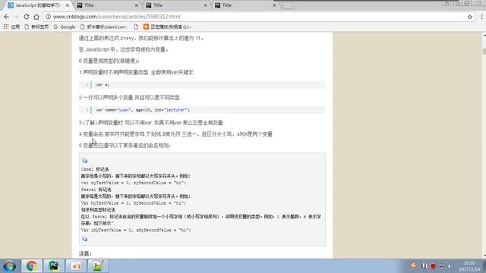The width and height of the screenshot is (486, 273).
Task: Close the JavaScript 的基础学习 tab
Action: tap(68, 5)
